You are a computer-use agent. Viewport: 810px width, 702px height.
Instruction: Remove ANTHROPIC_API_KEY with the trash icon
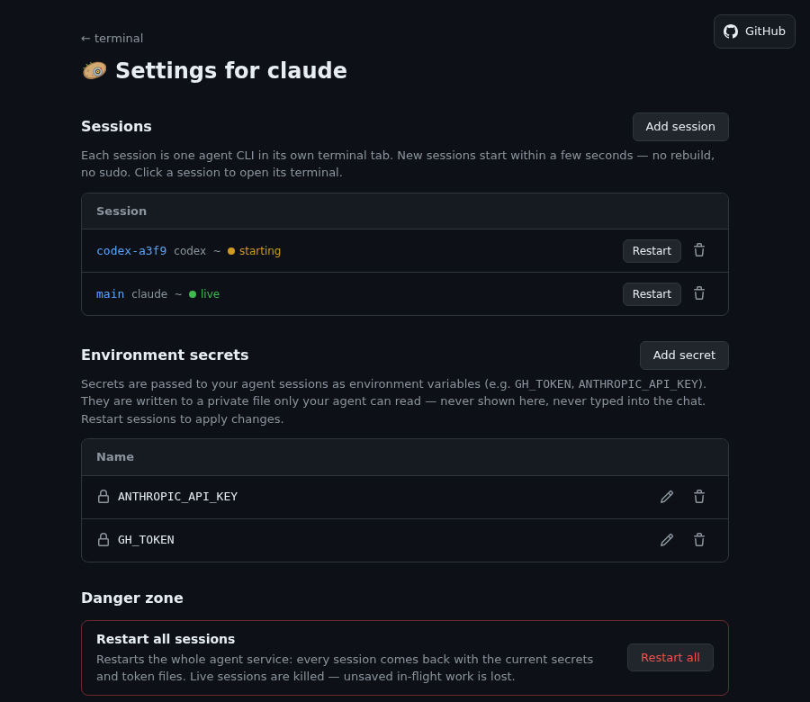[x=699, y=497]
